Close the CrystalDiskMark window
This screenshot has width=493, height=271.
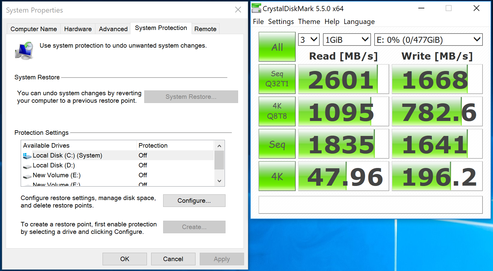pos(477,8)
